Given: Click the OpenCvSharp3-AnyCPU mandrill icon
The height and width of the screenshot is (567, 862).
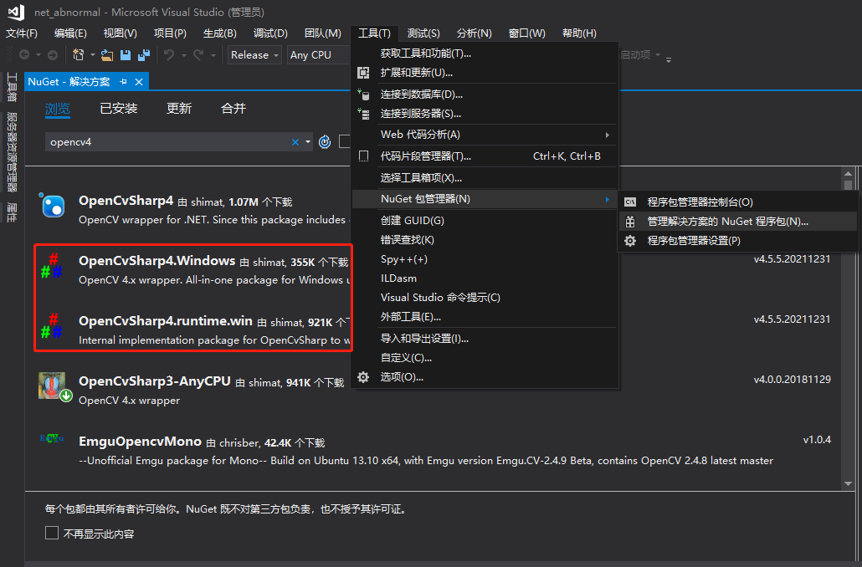Looking at the screenshot, I should tap(53, 386).
